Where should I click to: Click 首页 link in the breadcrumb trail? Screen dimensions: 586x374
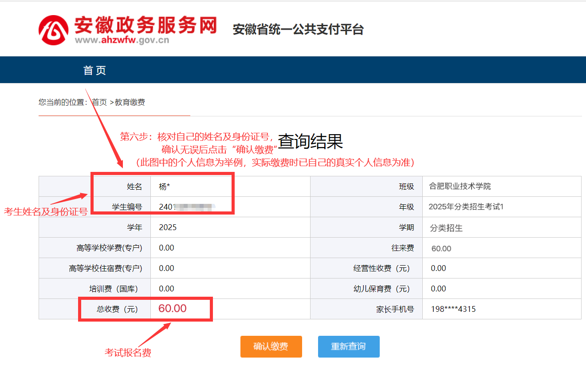pyautogui.click(x=99, y=102)
